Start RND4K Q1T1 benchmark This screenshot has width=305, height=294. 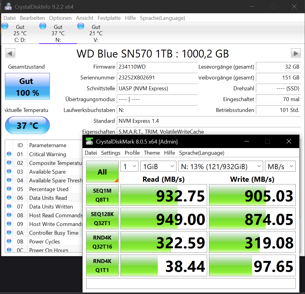102,265
